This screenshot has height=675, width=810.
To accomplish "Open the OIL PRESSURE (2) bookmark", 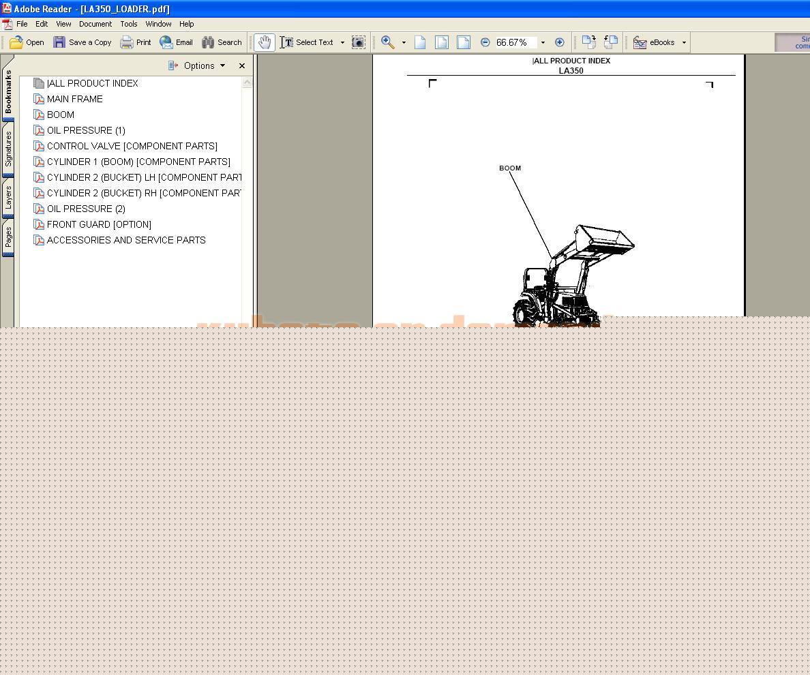I will pyautogui.click(x=87, y=209).
